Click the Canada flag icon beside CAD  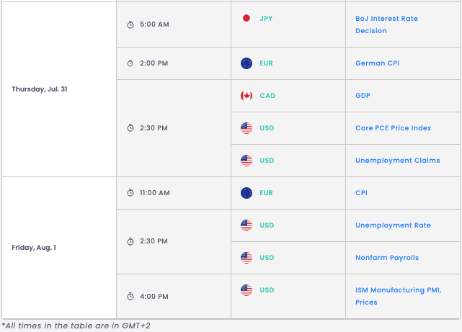[x=246, y=96]
